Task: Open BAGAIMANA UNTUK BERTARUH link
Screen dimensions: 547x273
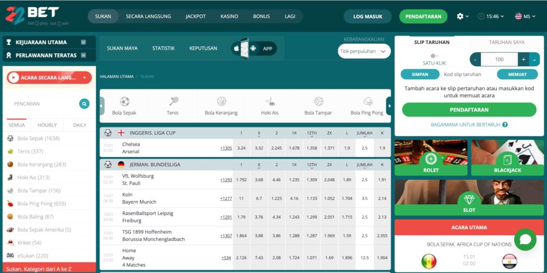Action: point(465,125)
